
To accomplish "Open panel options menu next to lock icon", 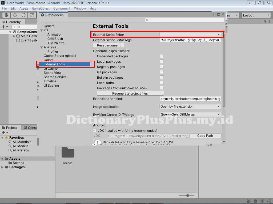I will coord(269,22).
